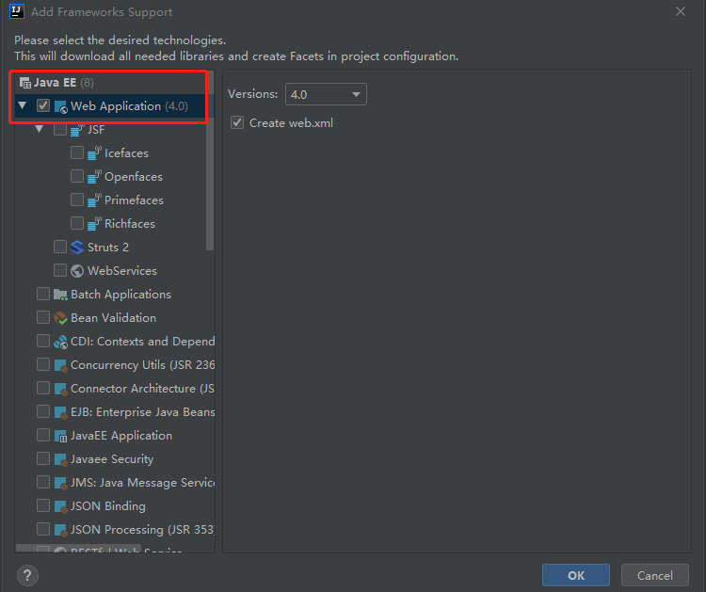Screen dimensions: 706x592
Task: Enable the CDI Contexts checkbox
Action: 43,341
